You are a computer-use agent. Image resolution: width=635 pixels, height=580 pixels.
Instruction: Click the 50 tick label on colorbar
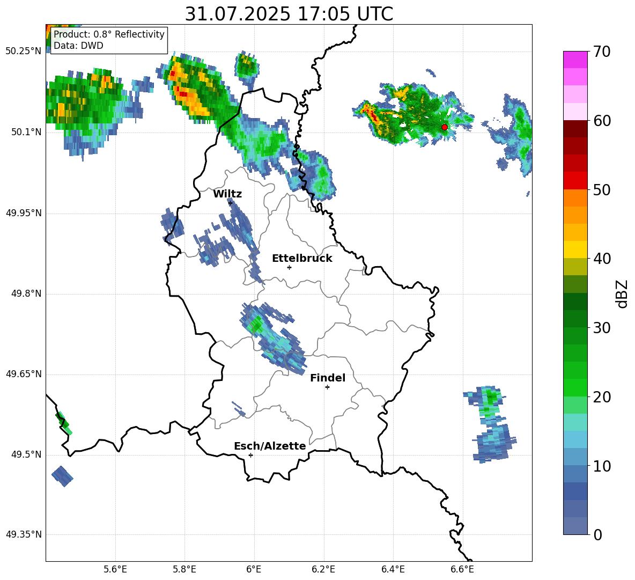click(x=602, y=189)
